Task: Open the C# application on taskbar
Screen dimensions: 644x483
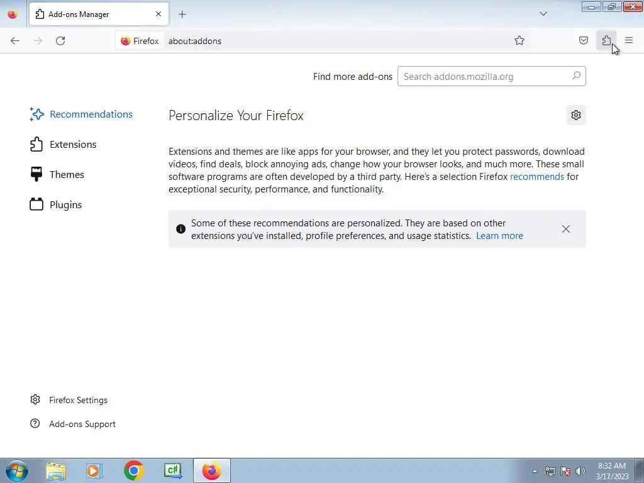Action: (173, 470)
